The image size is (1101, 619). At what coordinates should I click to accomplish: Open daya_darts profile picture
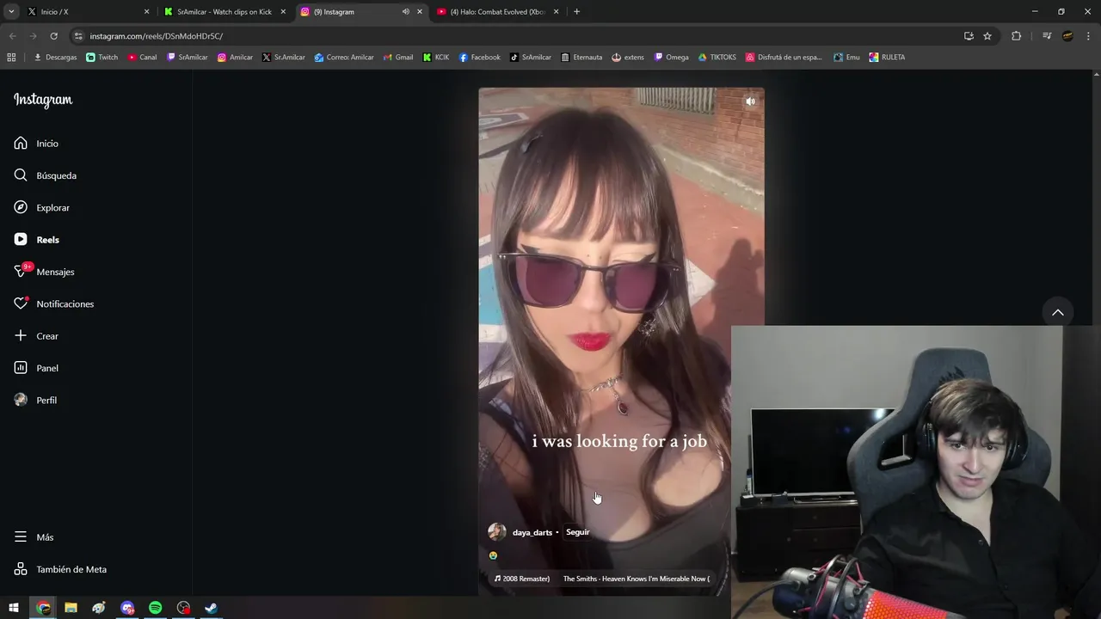click(497, 531)
